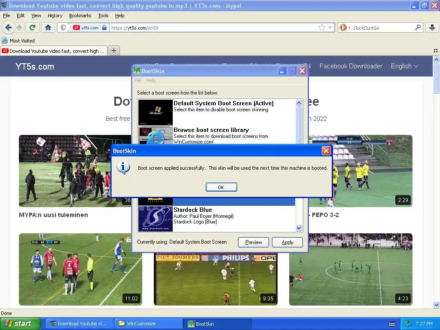Click the page scrollbar down arrow
The image size is (440, 330).
[x=436, y=305]
